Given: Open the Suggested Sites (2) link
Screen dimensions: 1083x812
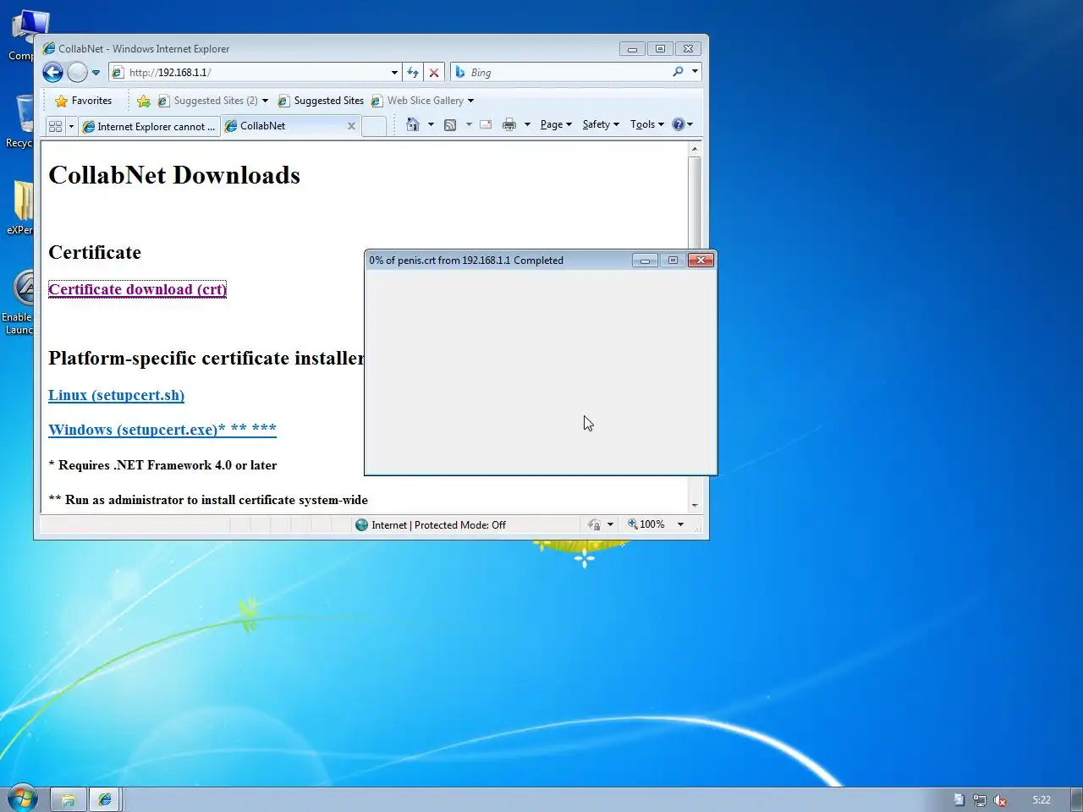Looking at the screenshot, I should [207, 101].
